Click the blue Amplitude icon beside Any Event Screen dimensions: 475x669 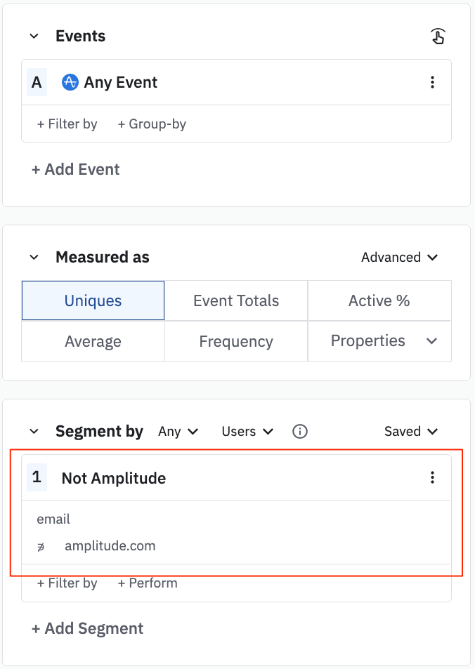pos(70,82)
